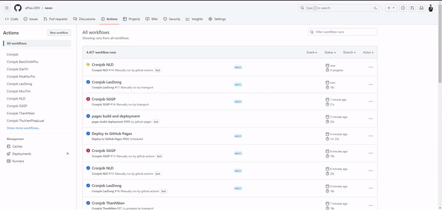Viewport: 442px width, 210px height.
Task: Open options menu for Cronjob LaoDong #17
Action: click(371, 85)
